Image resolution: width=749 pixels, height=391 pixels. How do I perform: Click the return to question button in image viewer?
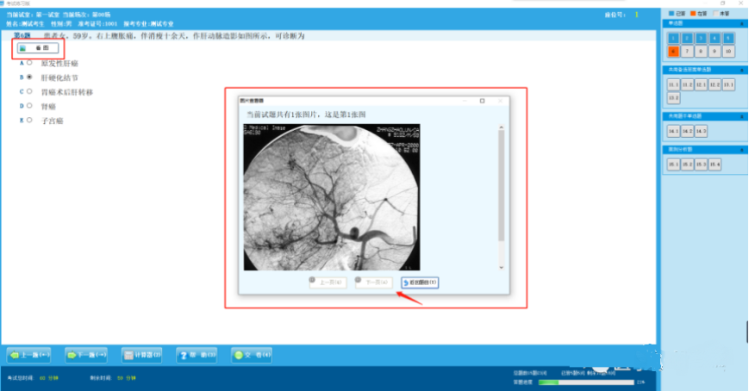(x=420, y=282)
